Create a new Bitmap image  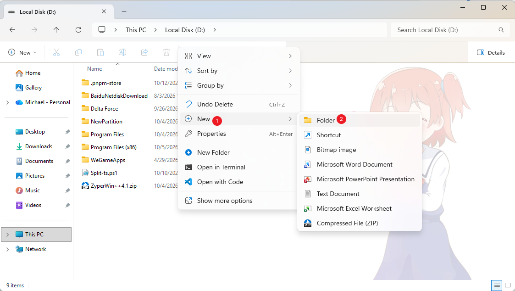pyautogui.click(x=360, y=150)
